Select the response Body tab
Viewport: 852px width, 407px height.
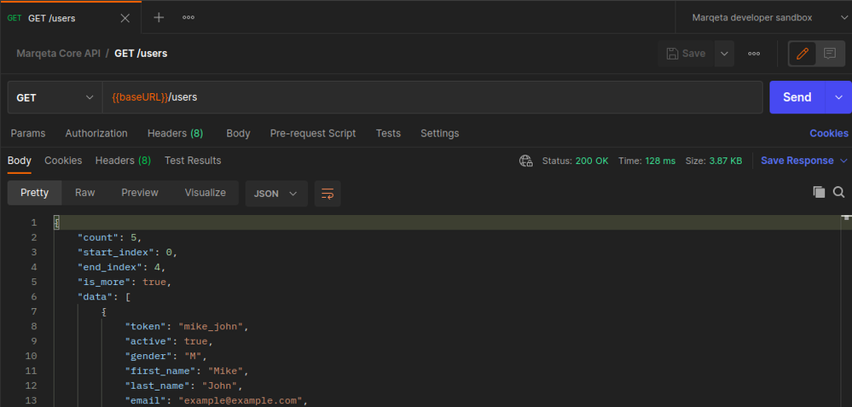[19, 160]
